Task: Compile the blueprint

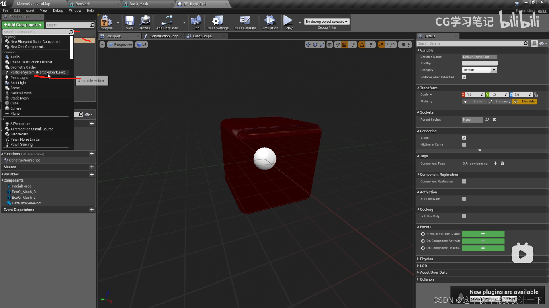Action: pos(106,22)
